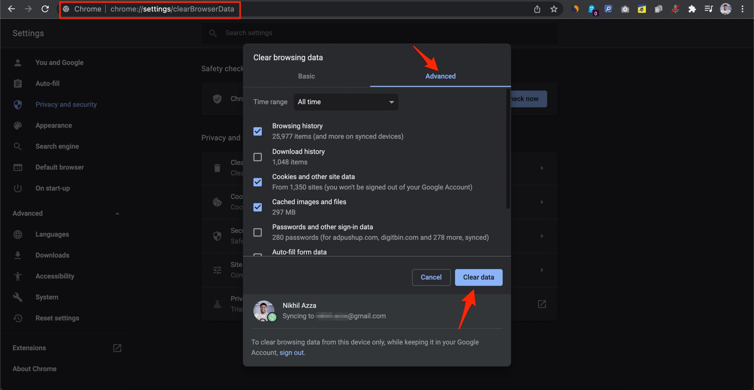Open the Time range dropdown
Viewport: 754px width, 390px height.
pos(345,102)
